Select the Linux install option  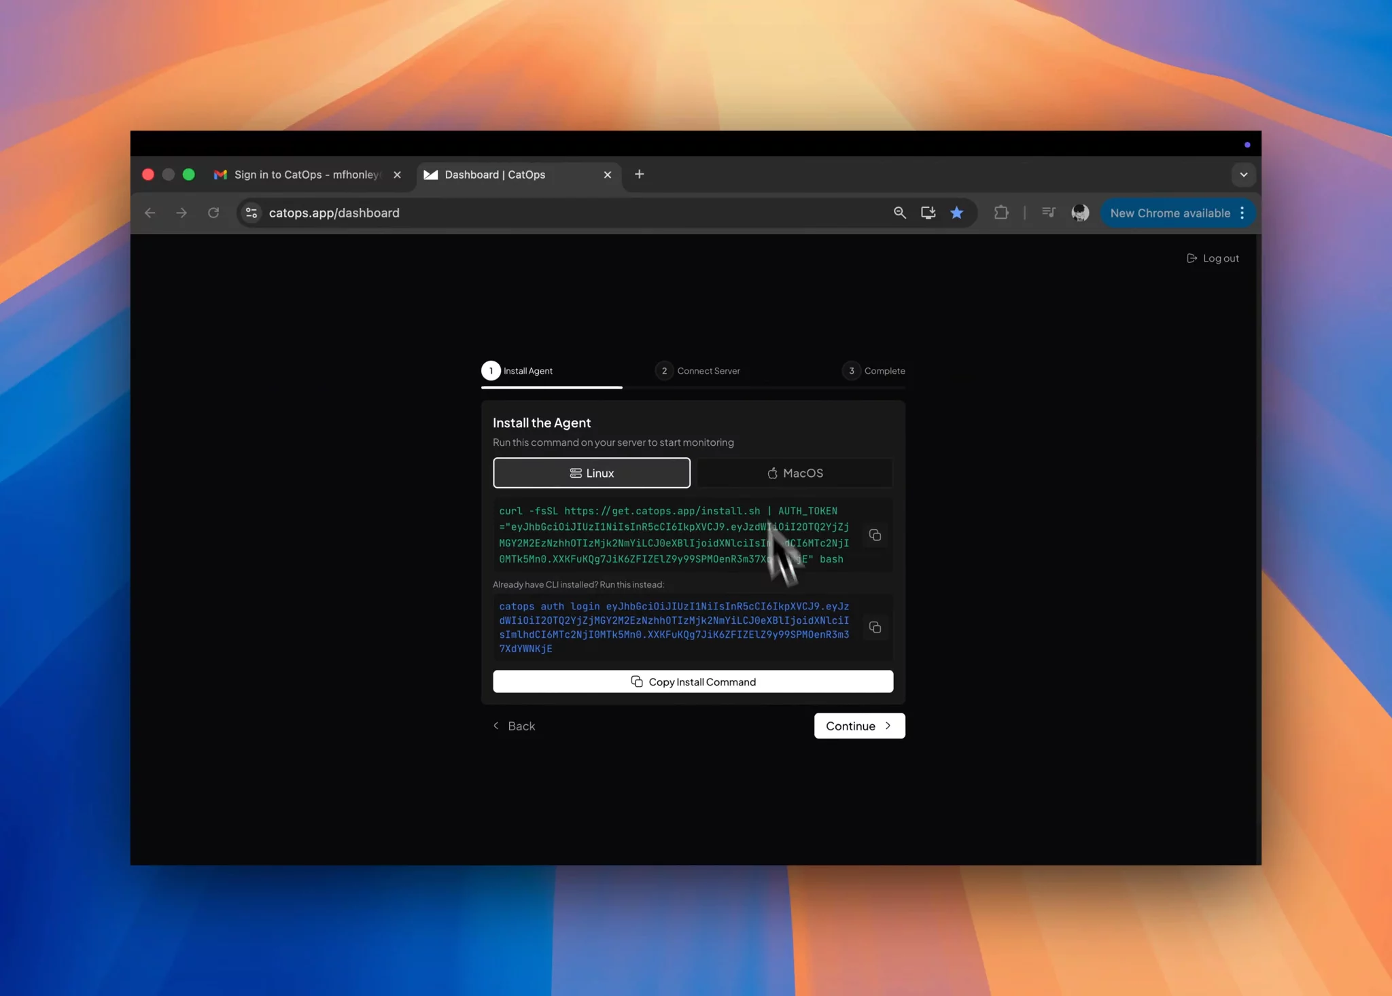coord(591,473)
